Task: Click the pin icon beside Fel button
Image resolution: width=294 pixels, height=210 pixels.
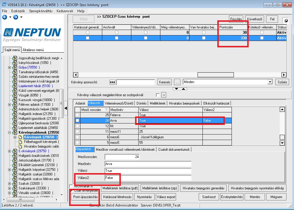Action: (x=286, y=20)
